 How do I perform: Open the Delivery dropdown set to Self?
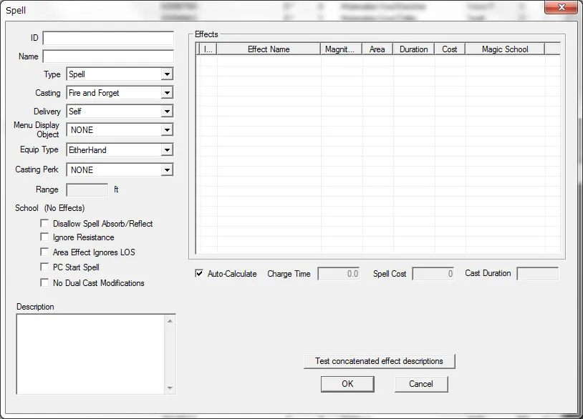pos(166,112)
